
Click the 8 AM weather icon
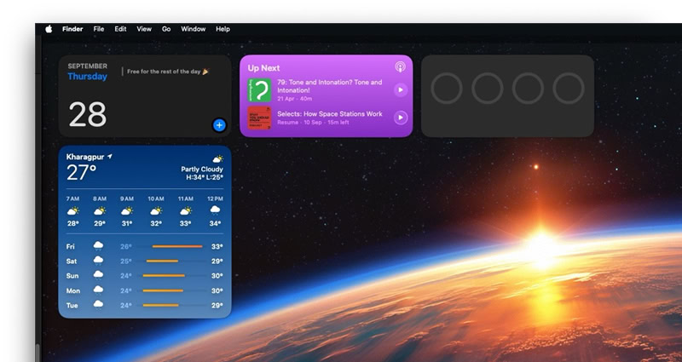point(100,211)
